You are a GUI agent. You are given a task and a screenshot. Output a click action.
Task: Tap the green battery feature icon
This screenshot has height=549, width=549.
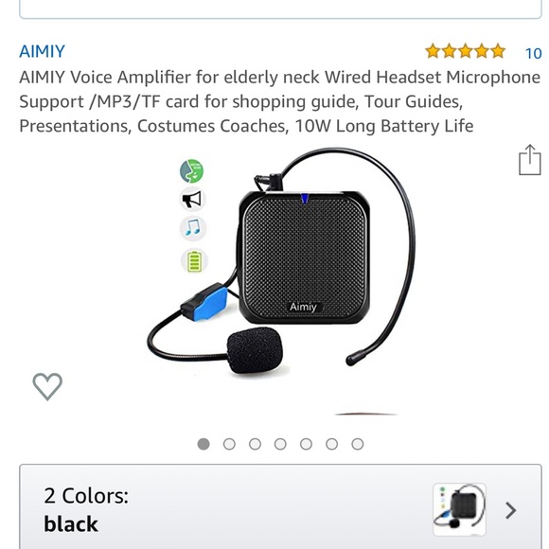[x=194, y=261]
